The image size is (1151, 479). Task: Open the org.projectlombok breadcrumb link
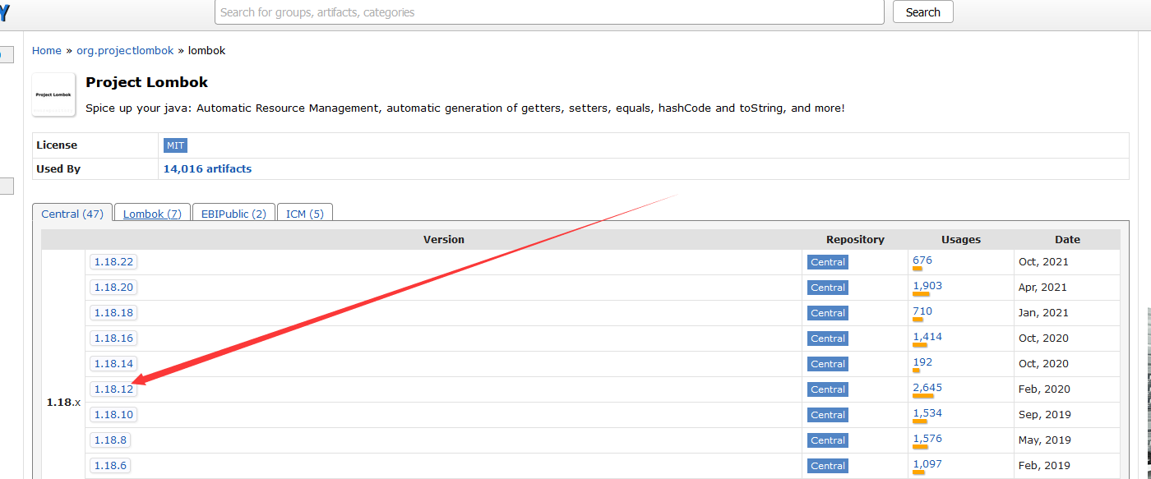[x=125, y=50]
